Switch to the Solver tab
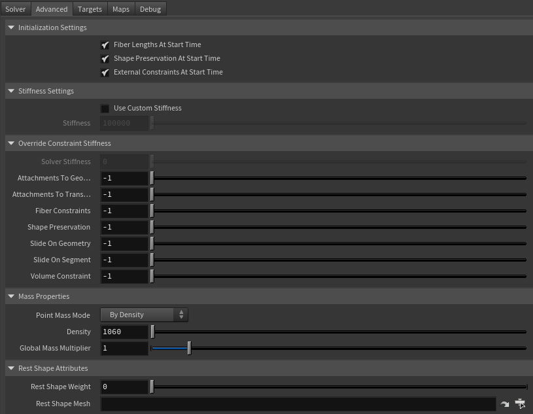Viewport: 533px width, 414px height. click(15, 9)
